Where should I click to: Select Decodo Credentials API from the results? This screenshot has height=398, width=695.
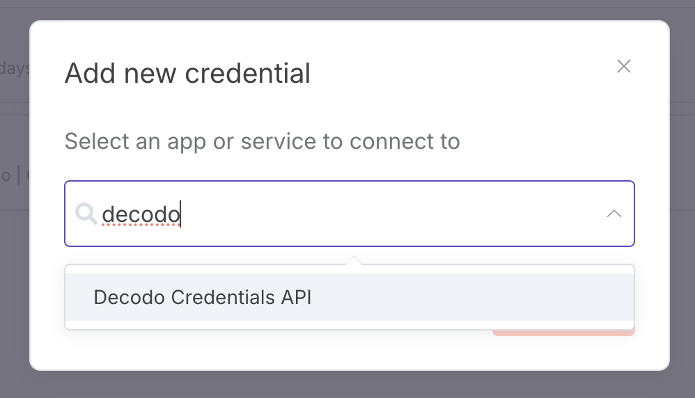[x=202, y=297]
